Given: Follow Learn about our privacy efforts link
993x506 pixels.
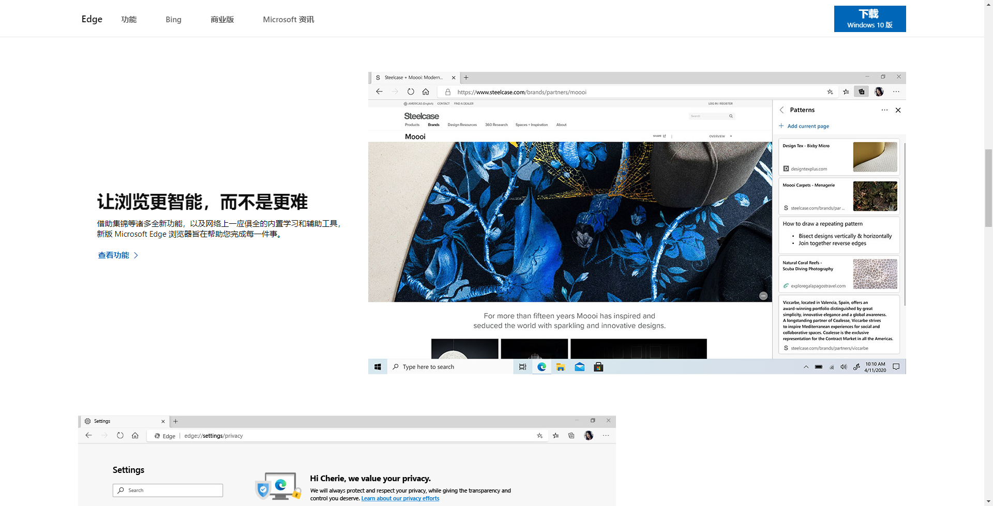Looking at the screenshot, I should [400, 499].
